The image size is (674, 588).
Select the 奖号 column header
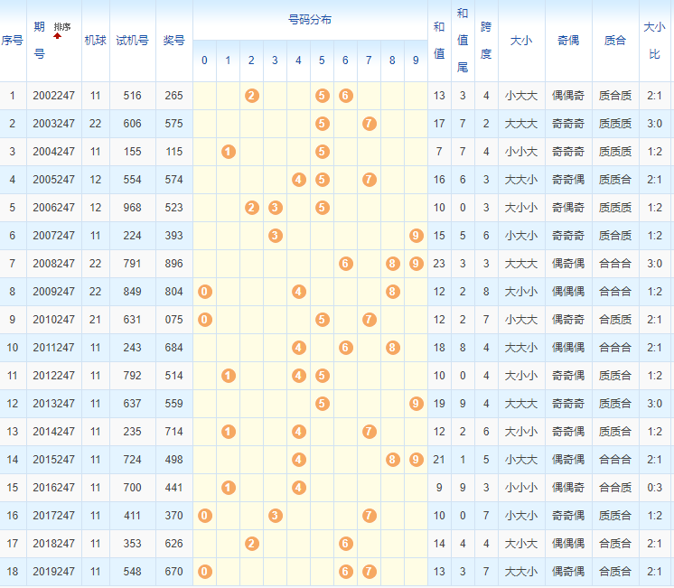tap(173, 41)
